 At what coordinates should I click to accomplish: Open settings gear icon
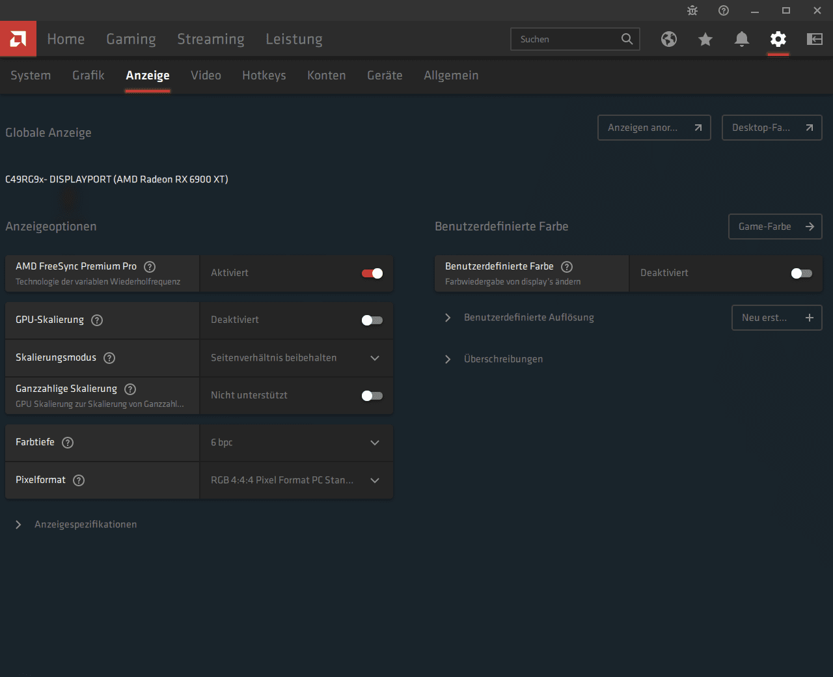pos(778,39)
